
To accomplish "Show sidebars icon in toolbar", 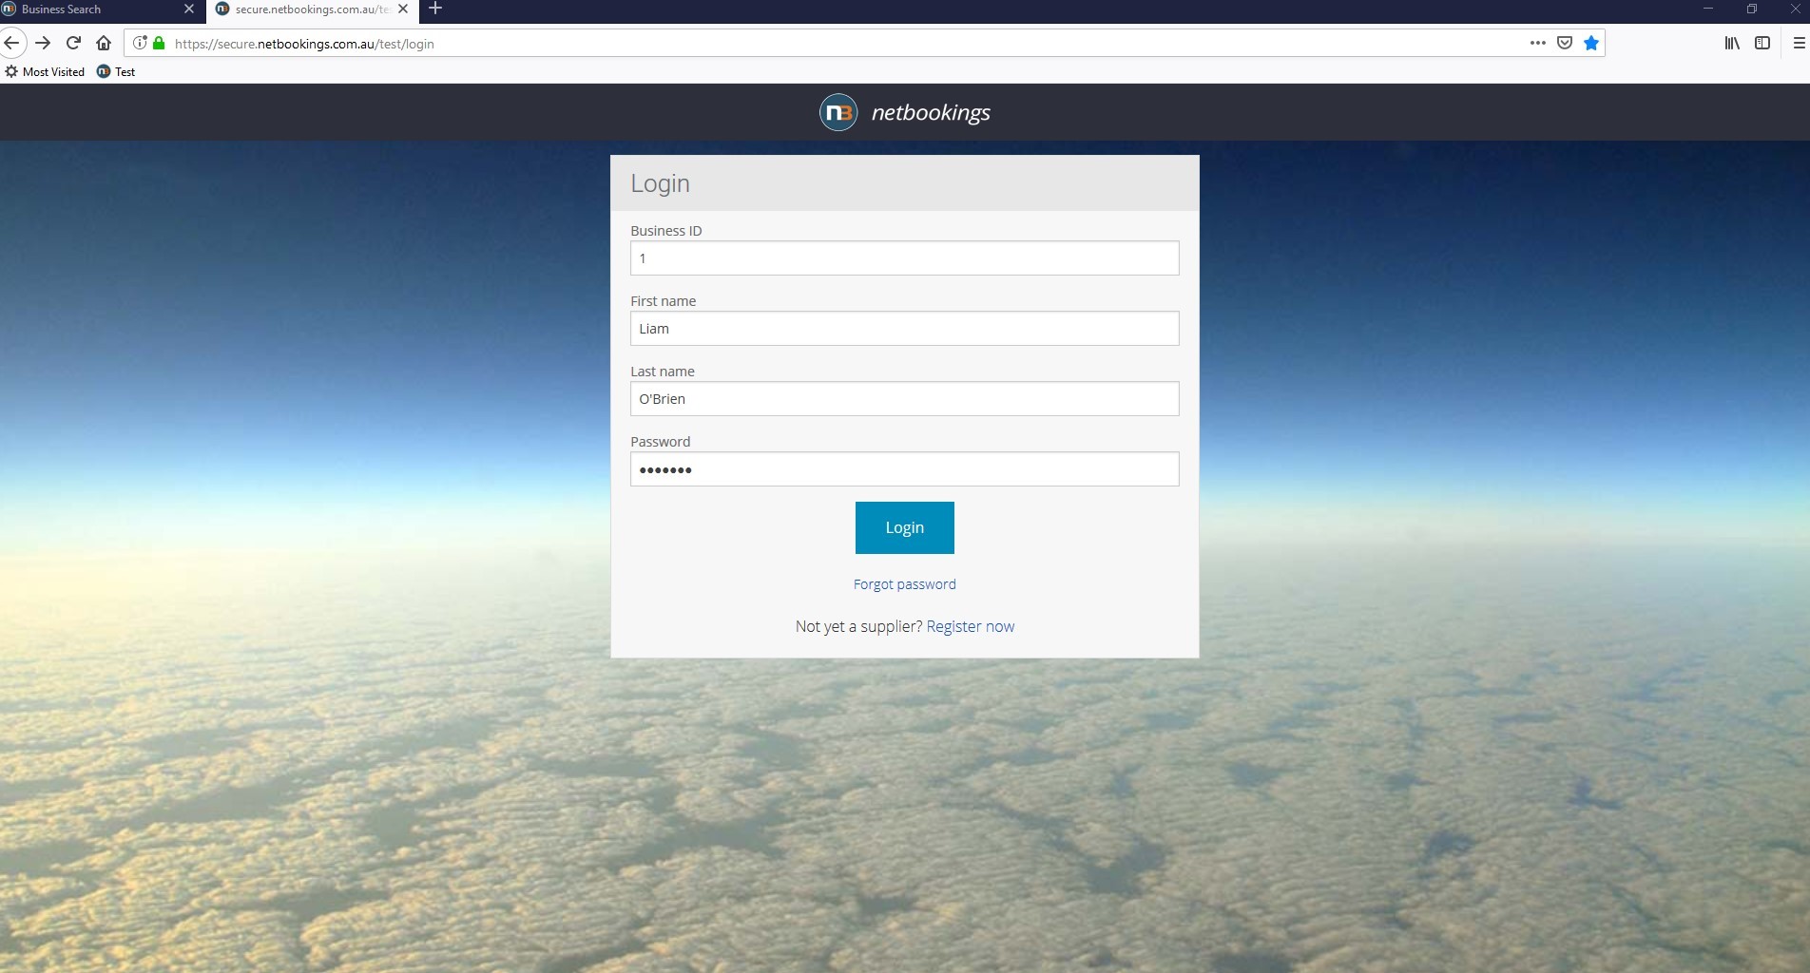I will [x=1762, y=43].
